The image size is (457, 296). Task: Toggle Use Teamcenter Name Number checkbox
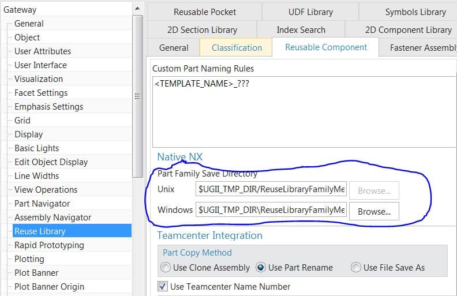click(163, 286)
